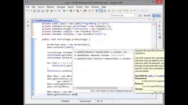
Task: Collapse the start method fold marker
Action: pyautogui.click(x=36, y=39)
